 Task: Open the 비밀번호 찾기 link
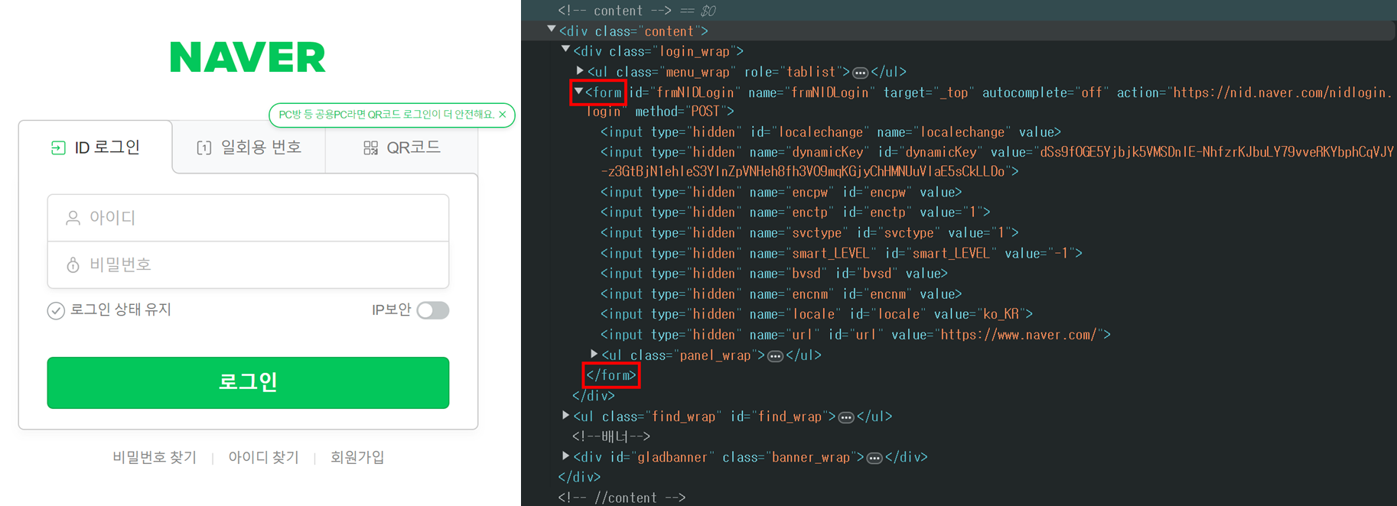point(155,457)
